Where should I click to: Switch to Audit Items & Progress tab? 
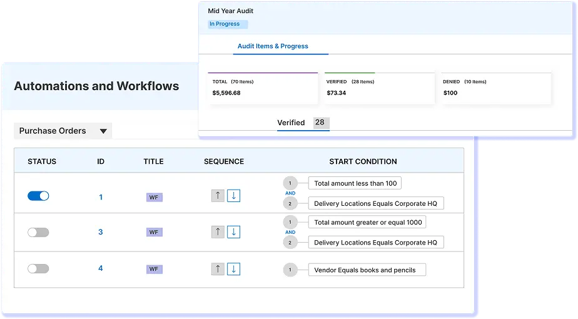point(273,46)
